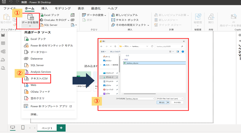Image resolution: width=241 pixels, height=133 pixels.
Task: Open TMDL view from the left sidebar
Action: (3, 68)
